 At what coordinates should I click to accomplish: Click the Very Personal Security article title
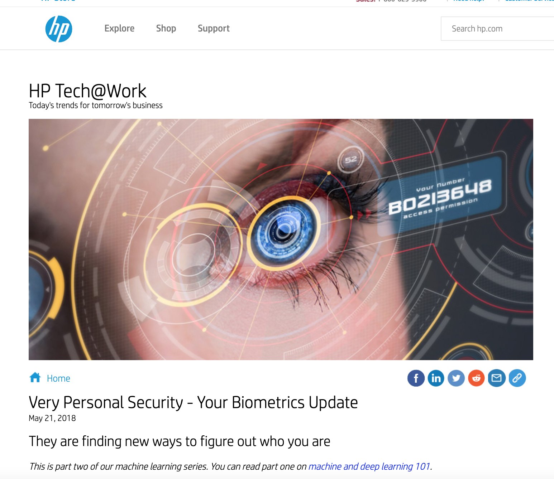pyautogui.click(x=193, y=402)
